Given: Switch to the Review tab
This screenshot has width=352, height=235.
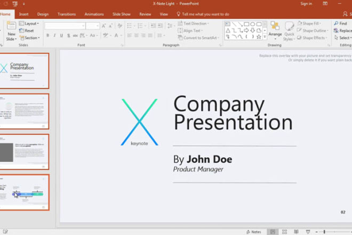Looking at the screenshot, I should click(145, 14).
